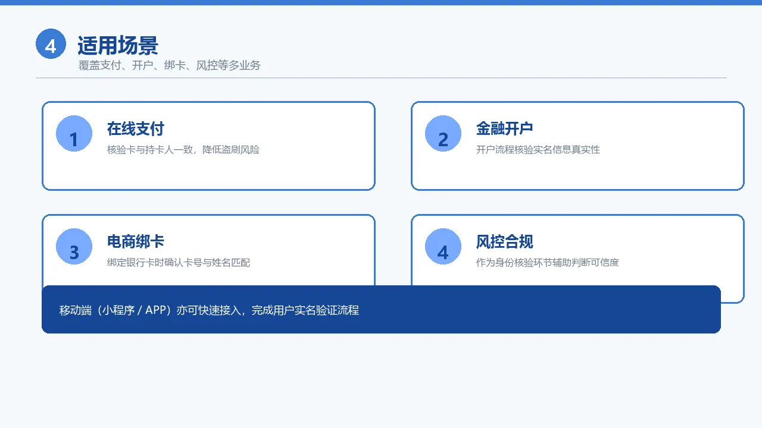Select the 适用场景 slide title
The image size is (762, 428).
118,45
